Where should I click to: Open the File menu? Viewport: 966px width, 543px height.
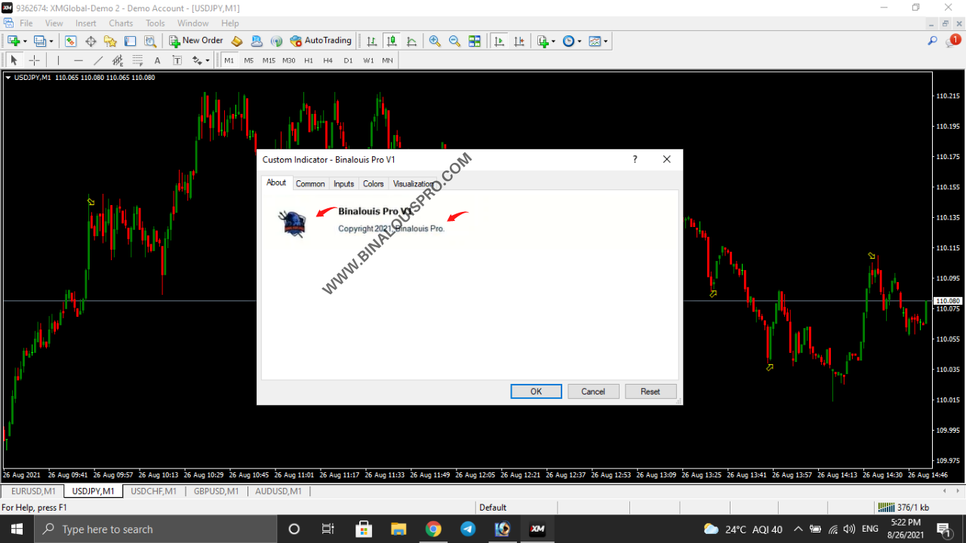point(26,23)
